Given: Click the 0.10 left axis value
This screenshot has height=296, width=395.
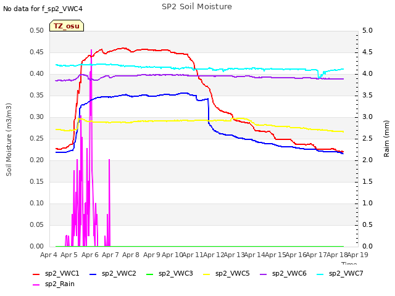Looking at the screenshot, I should tap(37, 203).
